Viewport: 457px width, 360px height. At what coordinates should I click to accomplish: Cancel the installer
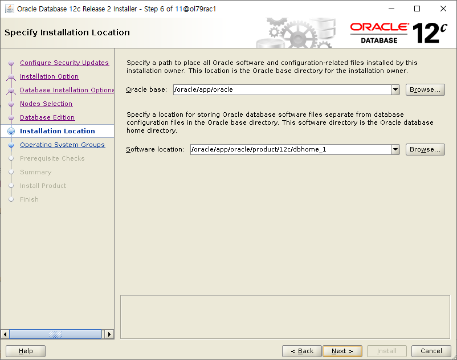[x=431, y=351]
